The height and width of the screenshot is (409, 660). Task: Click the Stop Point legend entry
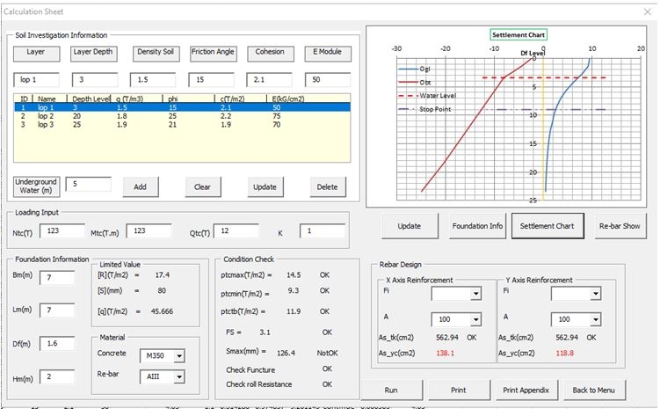coord(424,109)
